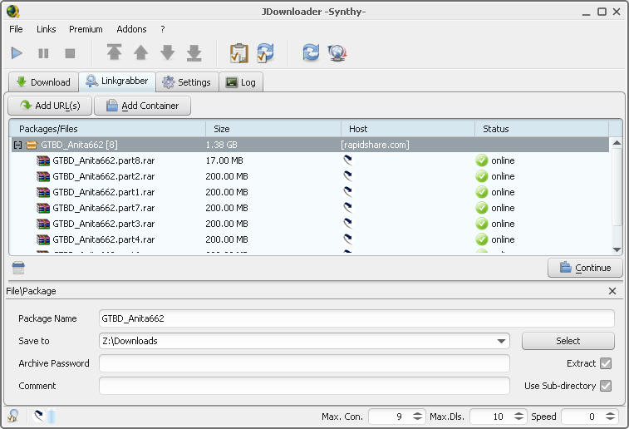Switch to the Settings tab

point(187,82)
